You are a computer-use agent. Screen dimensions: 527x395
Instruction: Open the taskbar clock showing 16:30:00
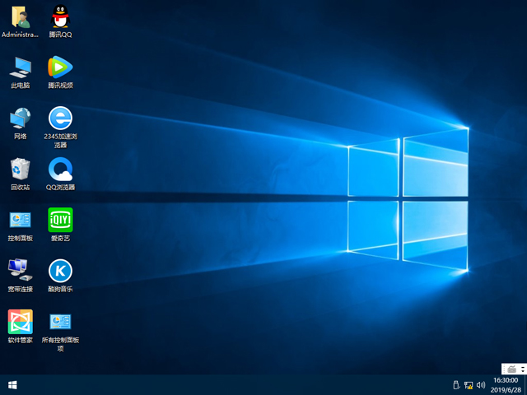(506, 385)
